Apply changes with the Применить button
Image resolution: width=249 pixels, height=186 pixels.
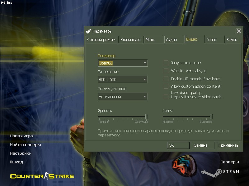[x=228, y=145]
